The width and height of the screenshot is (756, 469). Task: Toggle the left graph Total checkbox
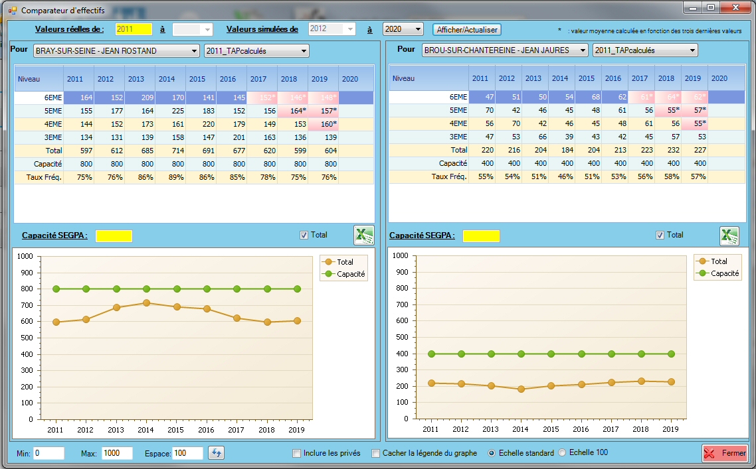click(x=304, y=235)
